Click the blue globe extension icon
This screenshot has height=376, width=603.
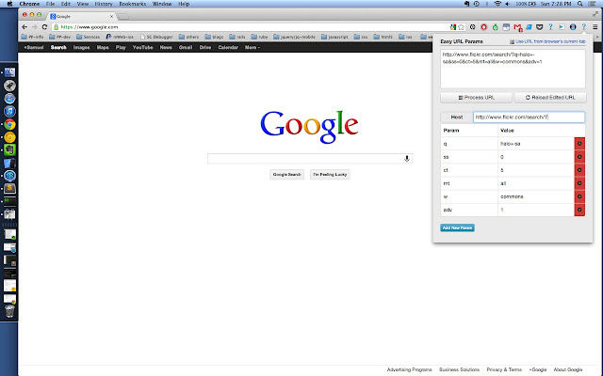coord(573,27)
